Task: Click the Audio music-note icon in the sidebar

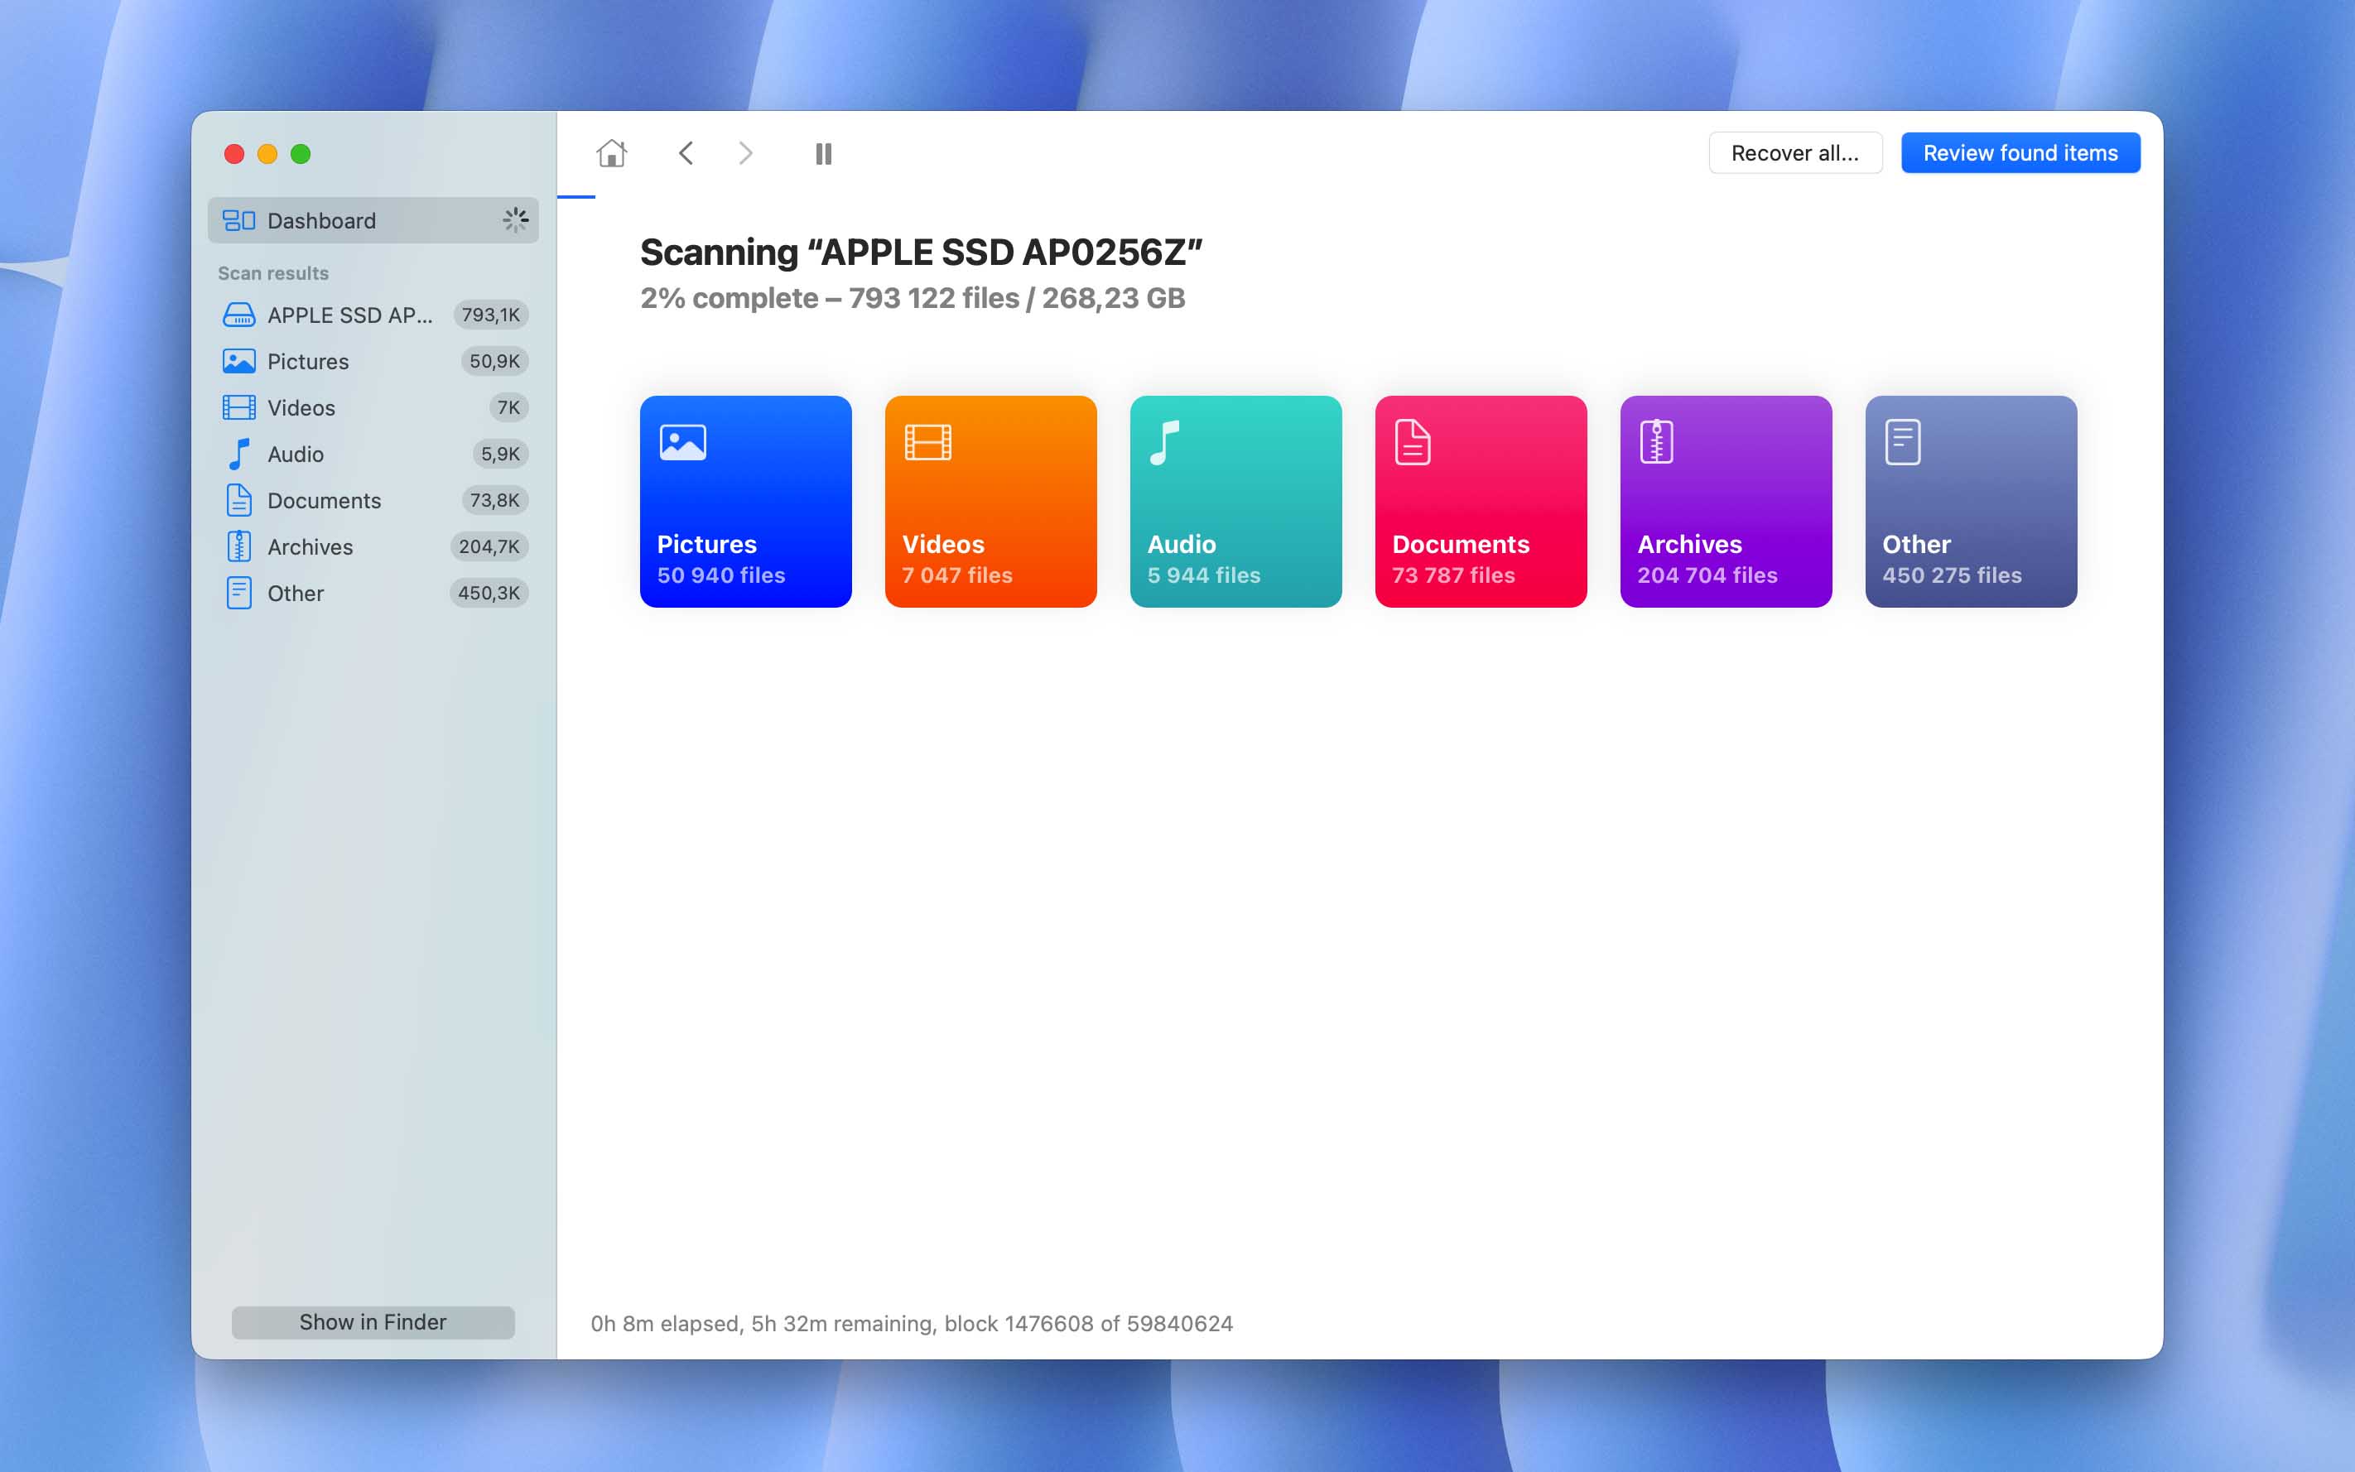Action: (x=238, y=454)
